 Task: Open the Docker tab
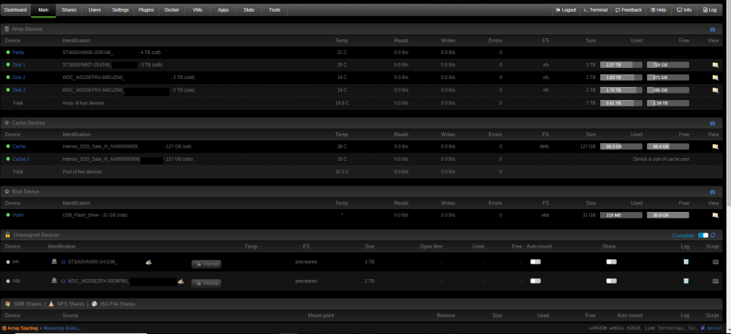172,10
